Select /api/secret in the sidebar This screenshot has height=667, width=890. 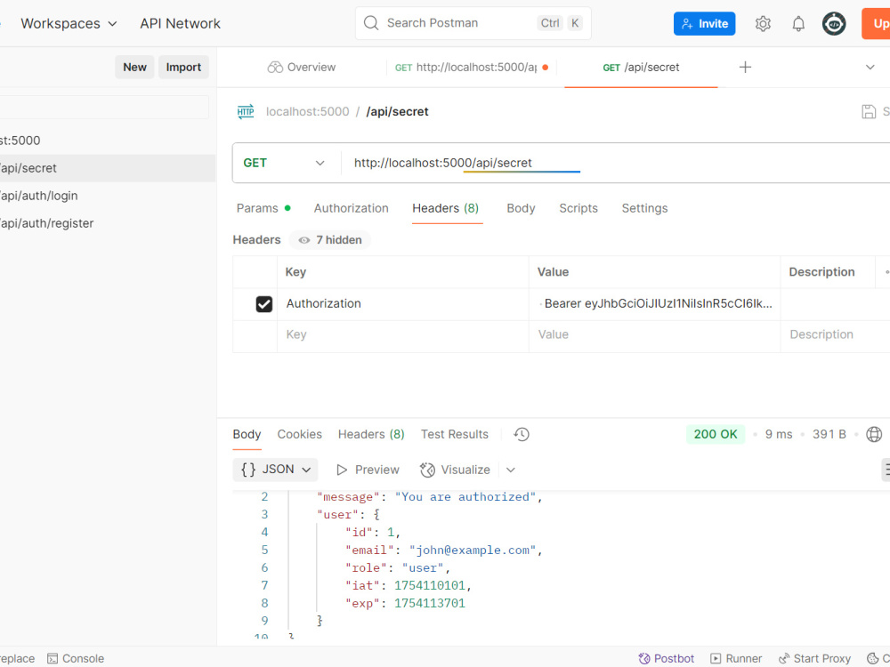click(x=108, y=168)
